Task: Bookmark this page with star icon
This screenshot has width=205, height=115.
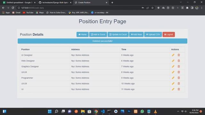Action: (x=152, y=8)
